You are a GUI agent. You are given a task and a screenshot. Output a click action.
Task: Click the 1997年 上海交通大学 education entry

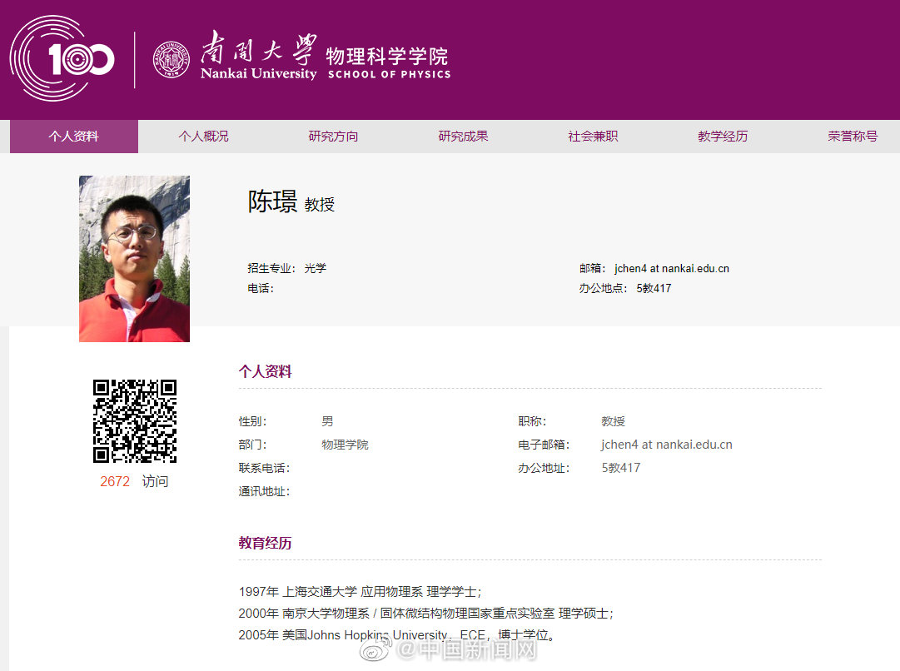click(360, 592)
